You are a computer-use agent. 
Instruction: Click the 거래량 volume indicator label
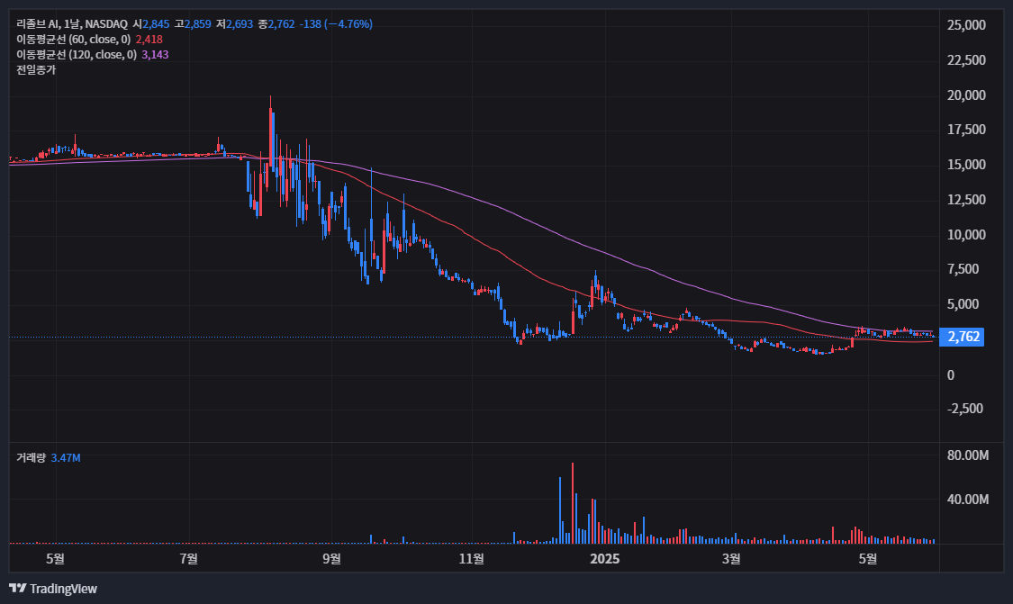pos(31,457)
